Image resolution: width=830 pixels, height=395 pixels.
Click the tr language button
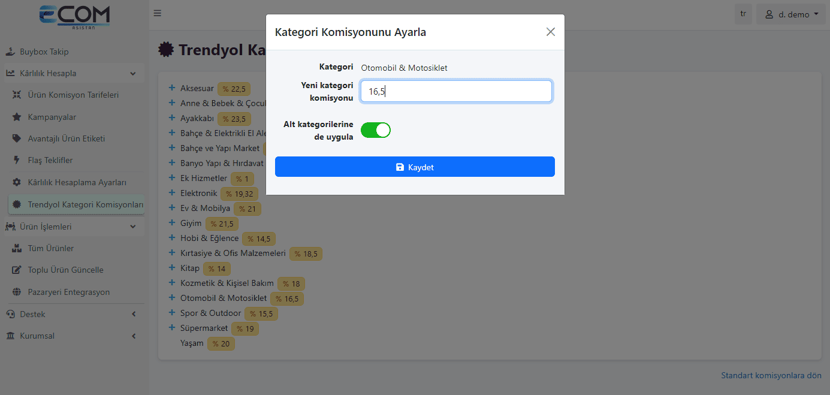tap(743, 14)
